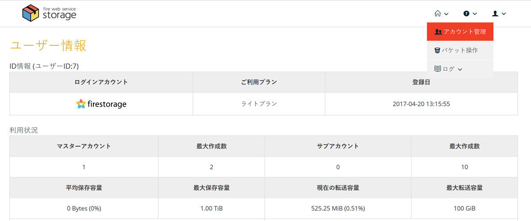Open the home icon menu
Screen dimensions: 531x221
(x=442, y=14)
